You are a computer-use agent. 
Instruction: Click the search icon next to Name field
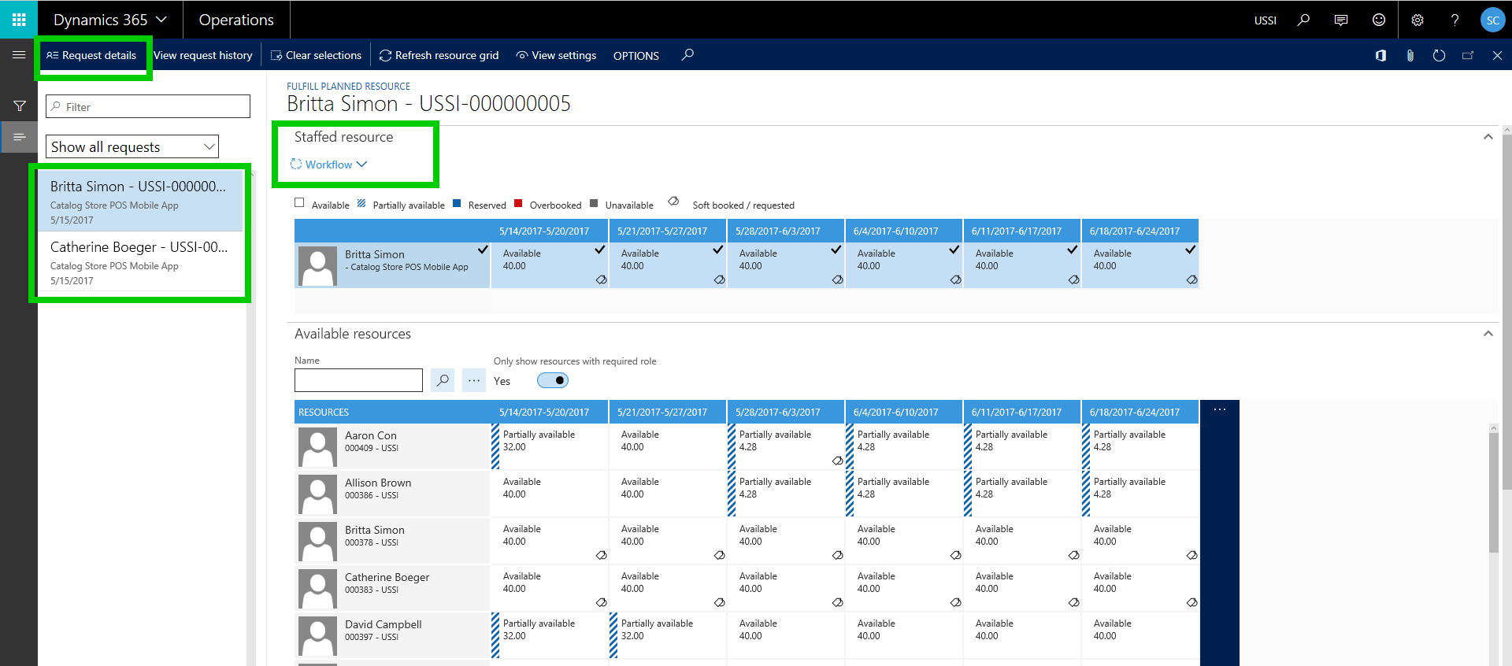coord(443,380)
